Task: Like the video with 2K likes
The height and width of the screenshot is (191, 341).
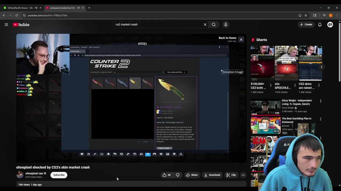Action: click(167, 175)
